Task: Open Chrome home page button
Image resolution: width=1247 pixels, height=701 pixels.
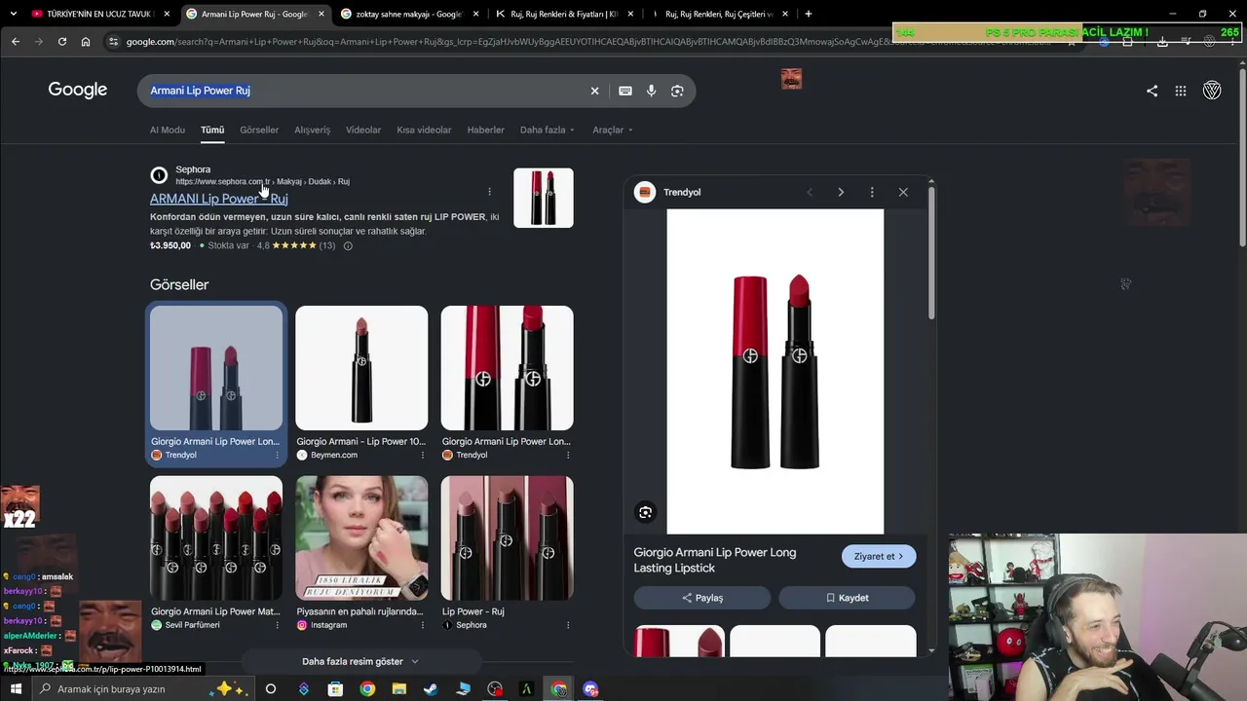Action: (x=86, y=42)
